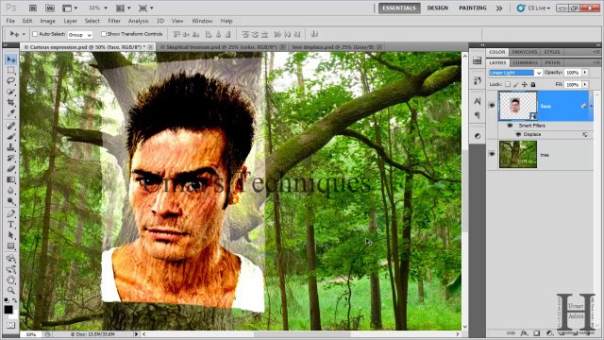Viewport: 604px width, 340px height.
Task: Open the Fill slider arrow
Action: click(585, 84)
